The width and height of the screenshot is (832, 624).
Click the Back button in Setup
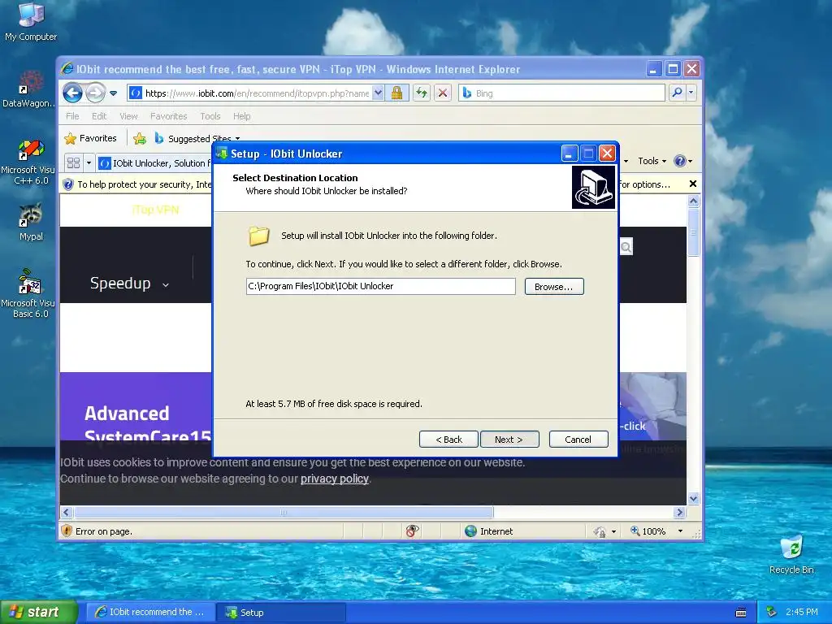click(x=448, y=440)
